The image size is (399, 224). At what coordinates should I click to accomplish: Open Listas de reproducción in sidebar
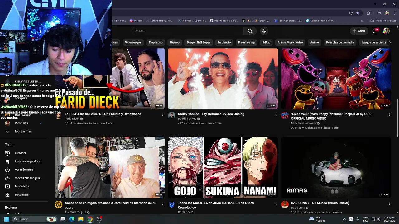pyautogui.click(x=23, y=161)
